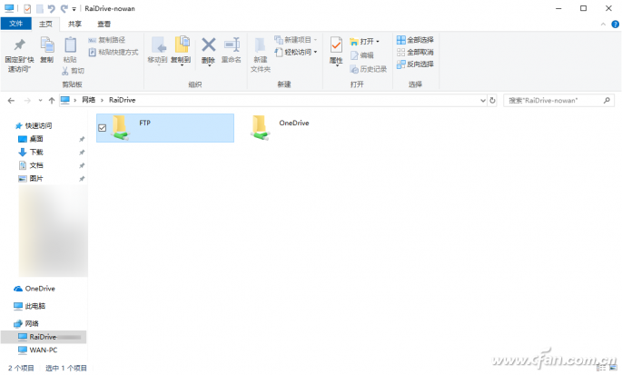
Task: Click the refresh icon beside address bar
Action: coord(492,101)
